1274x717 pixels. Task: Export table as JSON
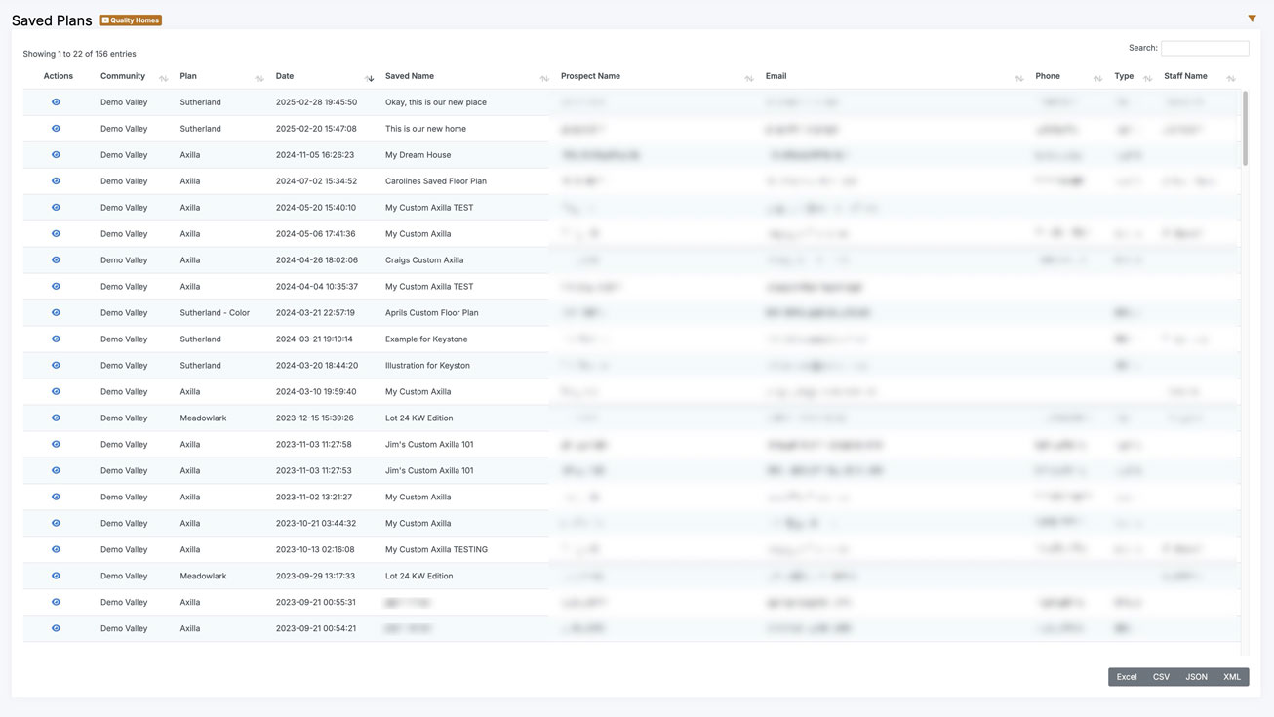(x=1196, y=677)
